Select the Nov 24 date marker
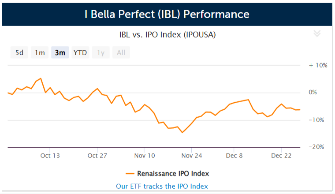335x194 pixels. click(192, 156)
